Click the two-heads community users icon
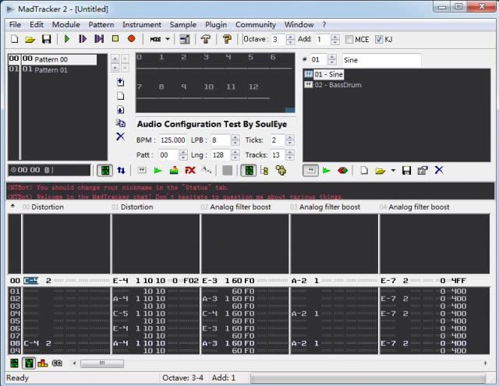 tap(281, 170)
